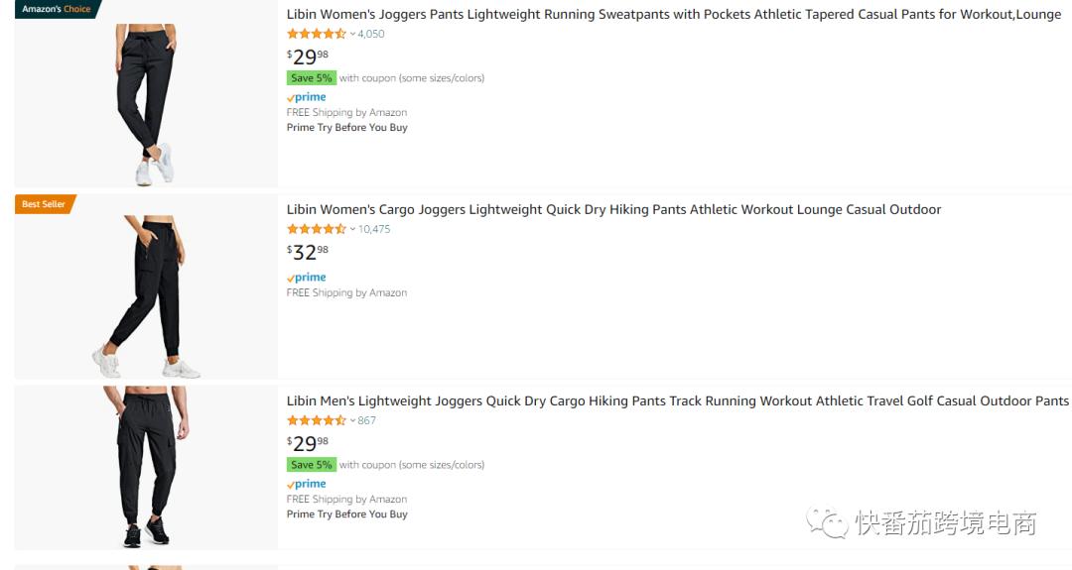Screen dimensions: 1072x570
Task: Click the Best Seller badge
Action: [x=44, y=204]
